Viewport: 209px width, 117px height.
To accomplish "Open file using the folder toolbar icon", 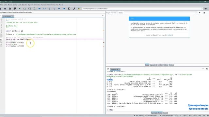I will click(x=5, y=9).
